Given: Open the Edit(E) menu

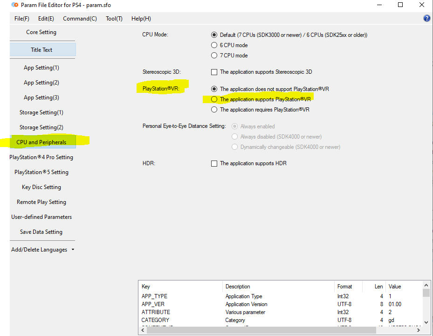Looking at the screenshot, I should coord(46,19).
